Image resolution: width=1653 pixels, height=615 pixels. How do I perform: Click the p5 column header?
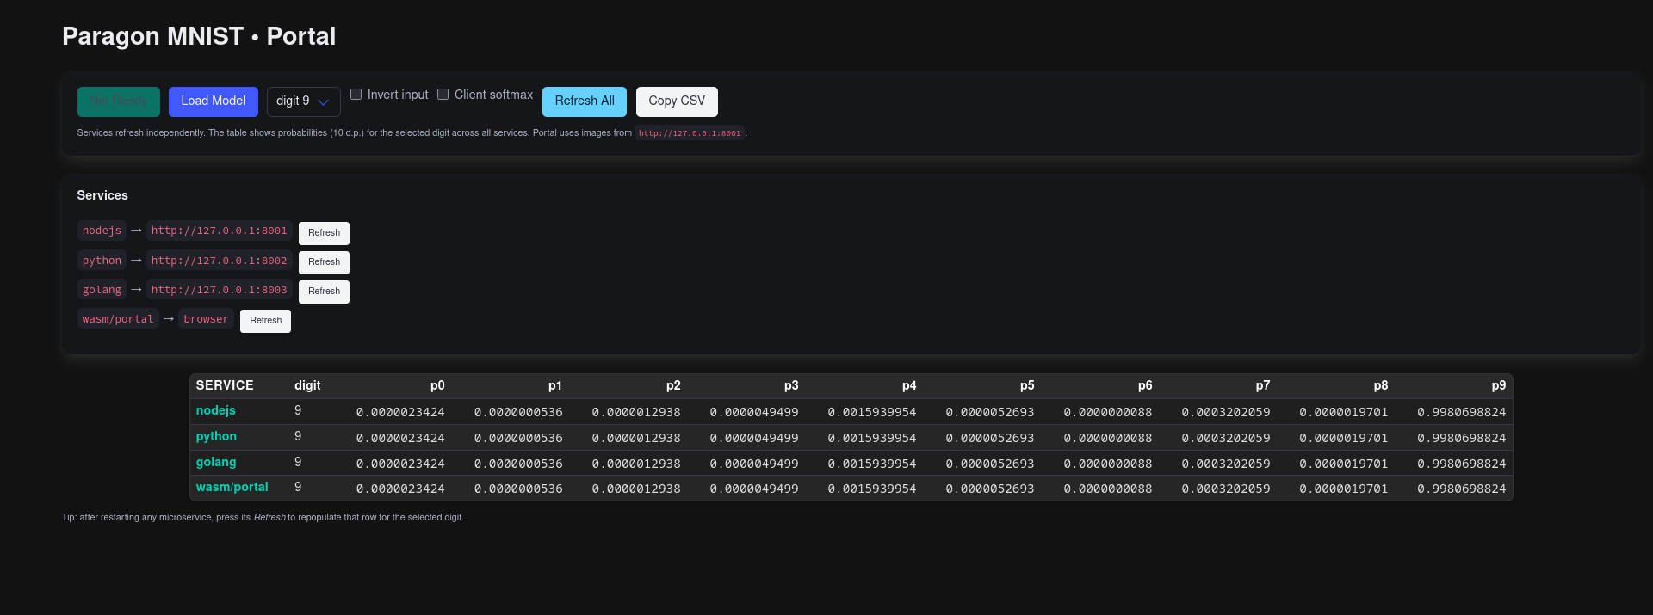tap(1027, 385)
